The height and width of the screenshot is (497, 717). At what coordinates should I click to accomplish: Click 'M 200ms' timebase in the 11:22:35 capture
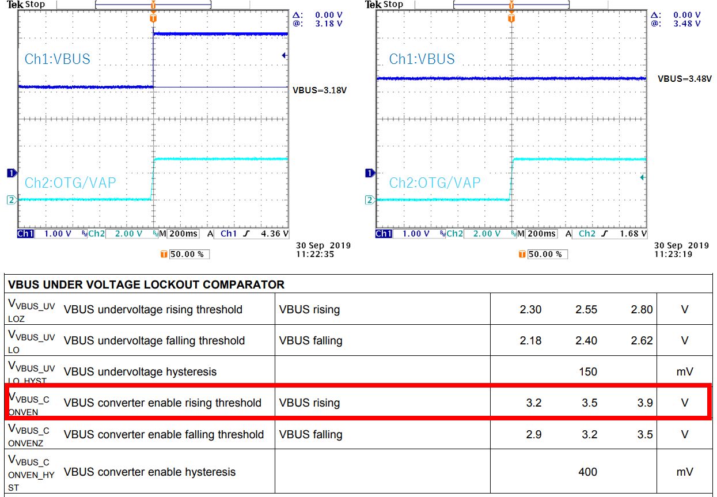pyautogui.click(x=179, y=234)
